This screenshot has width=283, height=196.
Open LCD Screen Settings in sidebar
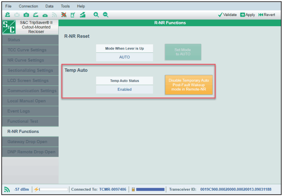(30, 80)
